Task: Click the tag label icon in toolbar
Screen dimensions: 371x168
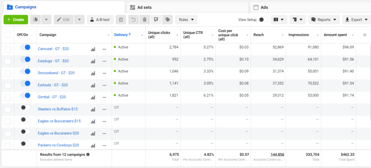Action: [167, 20]
